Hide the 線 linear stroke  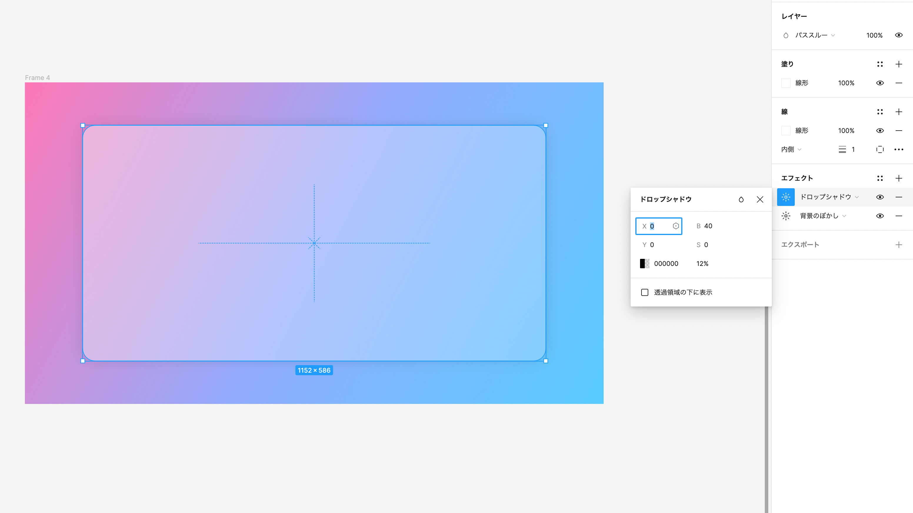(880, 131)
